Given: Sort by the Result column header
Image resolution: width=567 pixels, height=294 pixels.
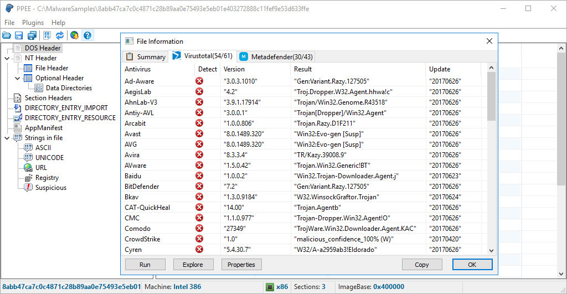Looking at the screenshot, I should 358,69.
